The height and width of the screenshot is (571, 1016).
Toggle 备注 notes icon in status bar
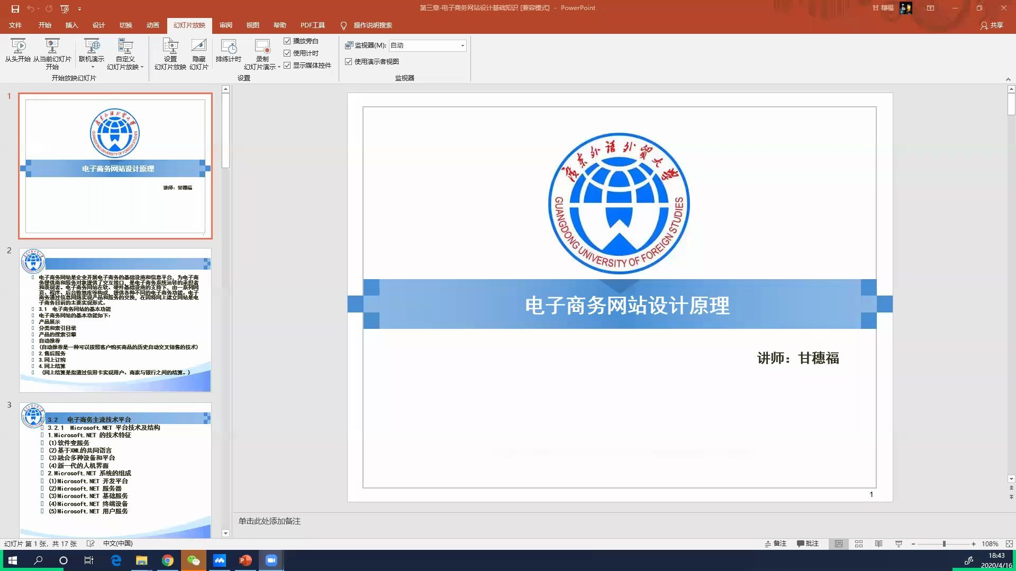[x=775, y=544]
